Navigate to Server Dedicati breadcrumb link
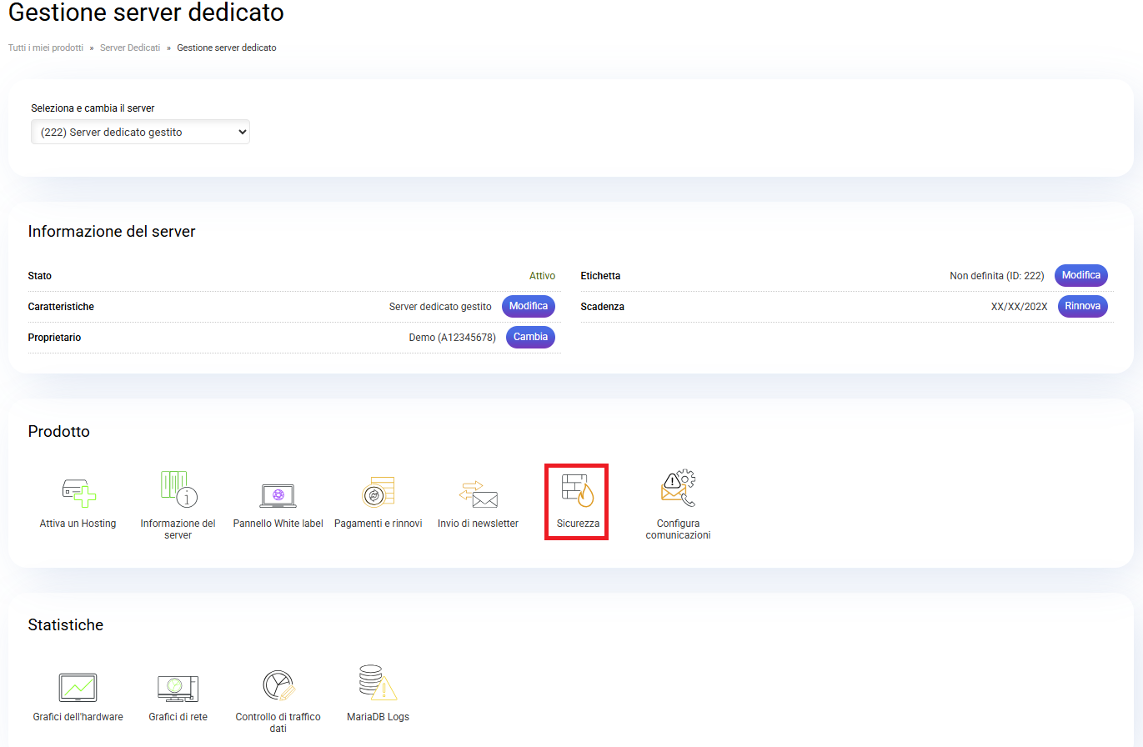The width and height of the screenshot is (1143, 747). (130, 48)
